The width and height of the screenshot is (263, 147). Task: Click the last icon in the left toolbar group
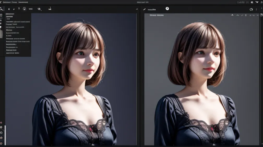50,9
